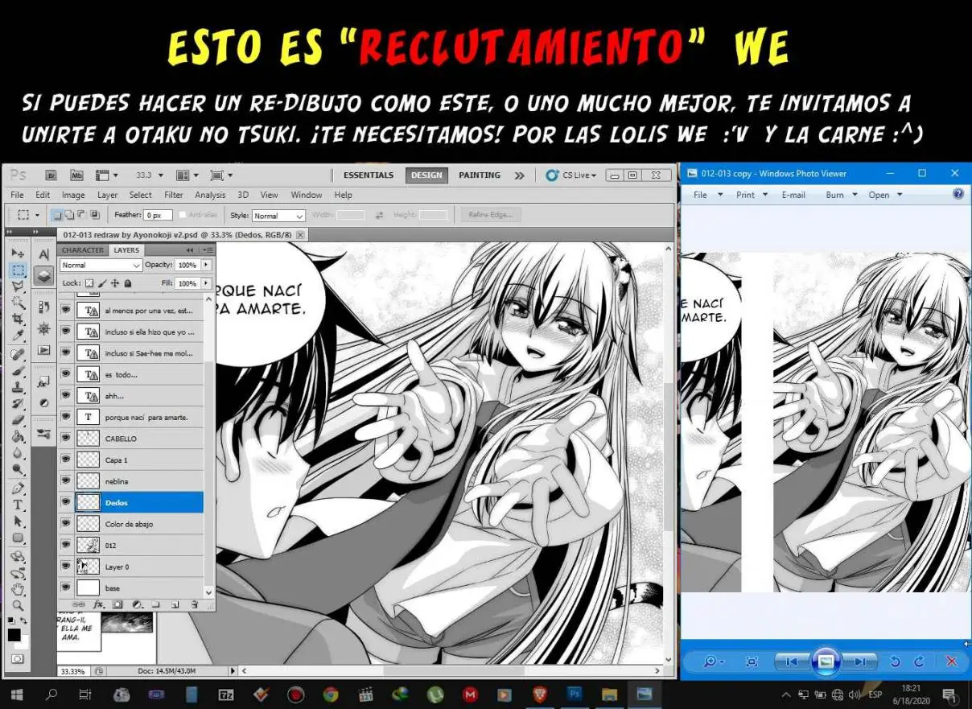Open Print menu in Photo Viewer

pyautogui.click(x=752, y=195)
